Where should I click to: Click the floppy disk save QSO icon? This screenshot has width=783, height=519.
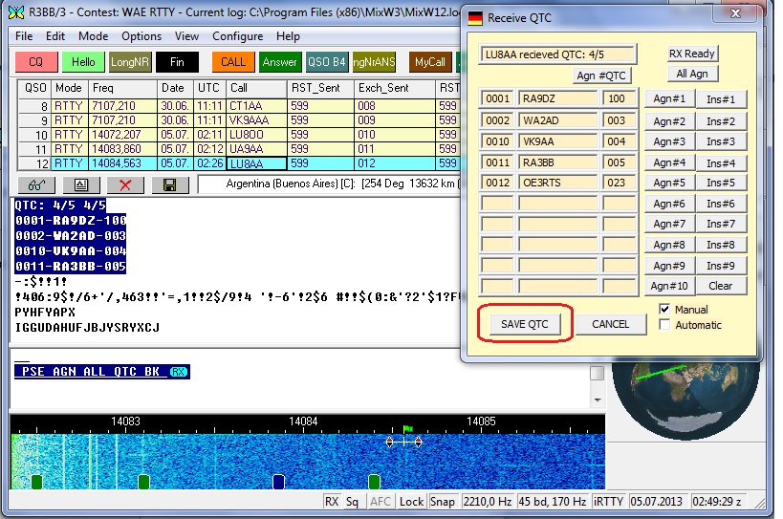click(x=169, y=184)
